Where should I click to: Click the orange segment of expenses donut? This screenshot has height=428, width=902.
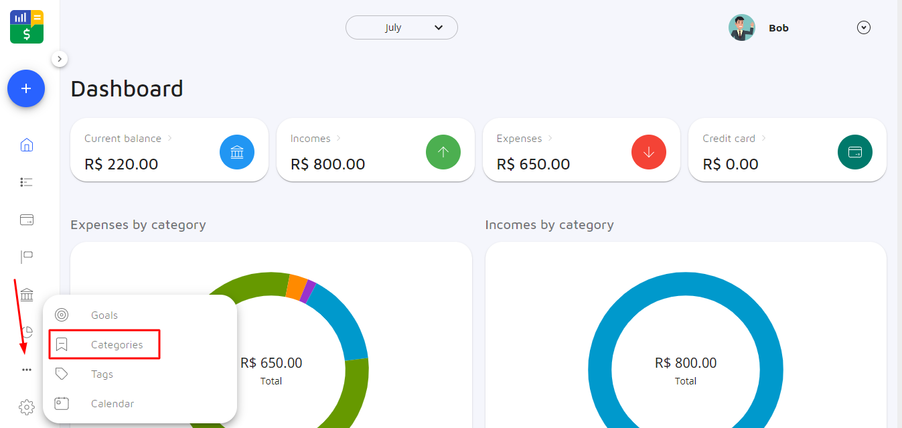(297, 287)
